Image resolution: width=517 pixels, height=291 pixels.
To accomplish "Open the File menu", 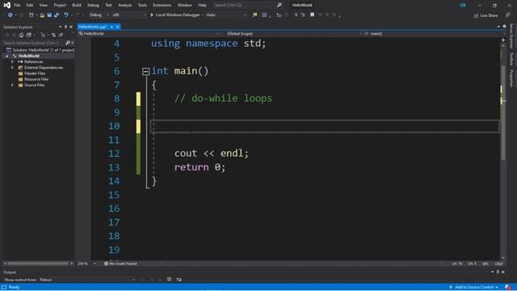I will 17,5.
